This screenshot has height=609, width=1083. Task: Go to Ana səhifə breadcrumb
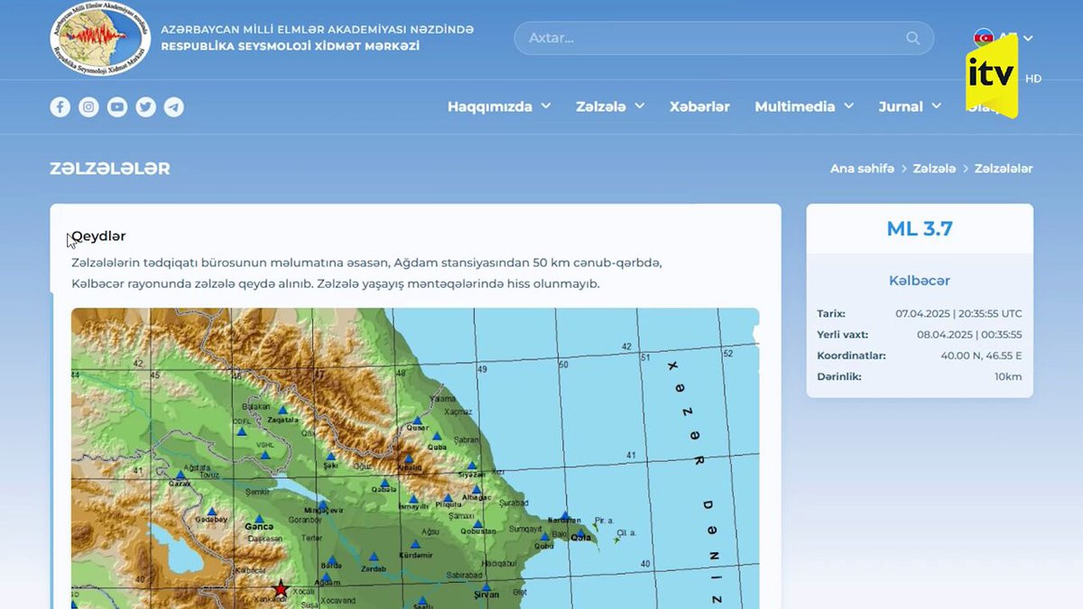(x=862, y=169)
